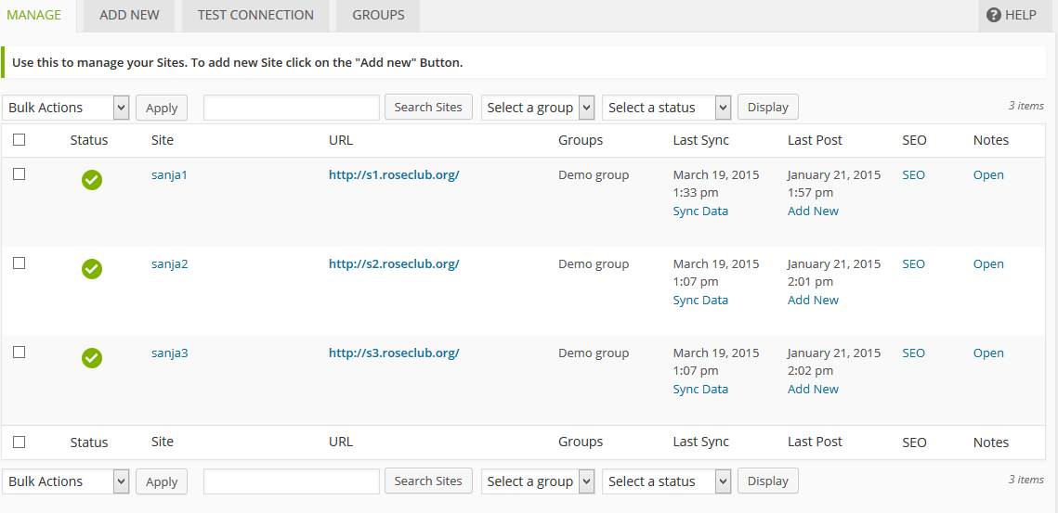The image size is (1058, 513).
Task: Click Sync Data for sanja2
Action: coord(700,300)
